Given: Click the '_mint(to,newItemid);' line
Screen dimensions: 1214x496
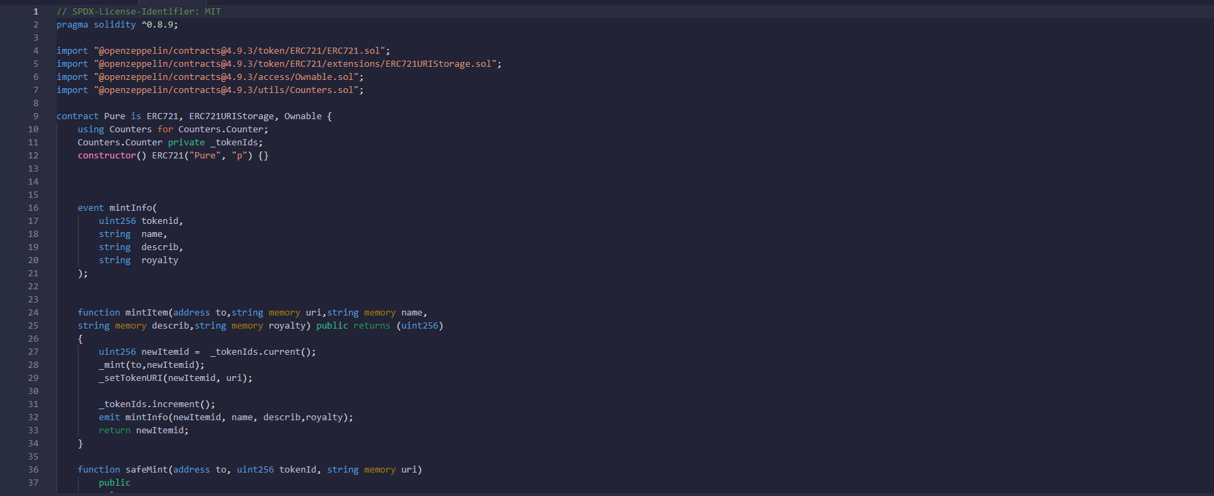Looking at the screenshot, I should pyautogui.click(x=152, y=364).
